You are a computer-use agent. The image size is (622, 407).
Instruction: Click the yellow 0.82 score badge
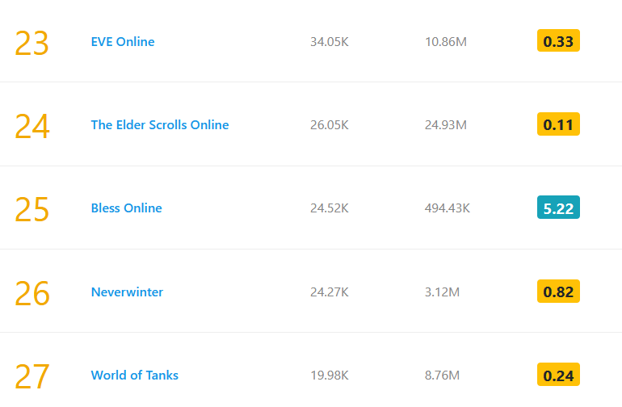(558, 292)
